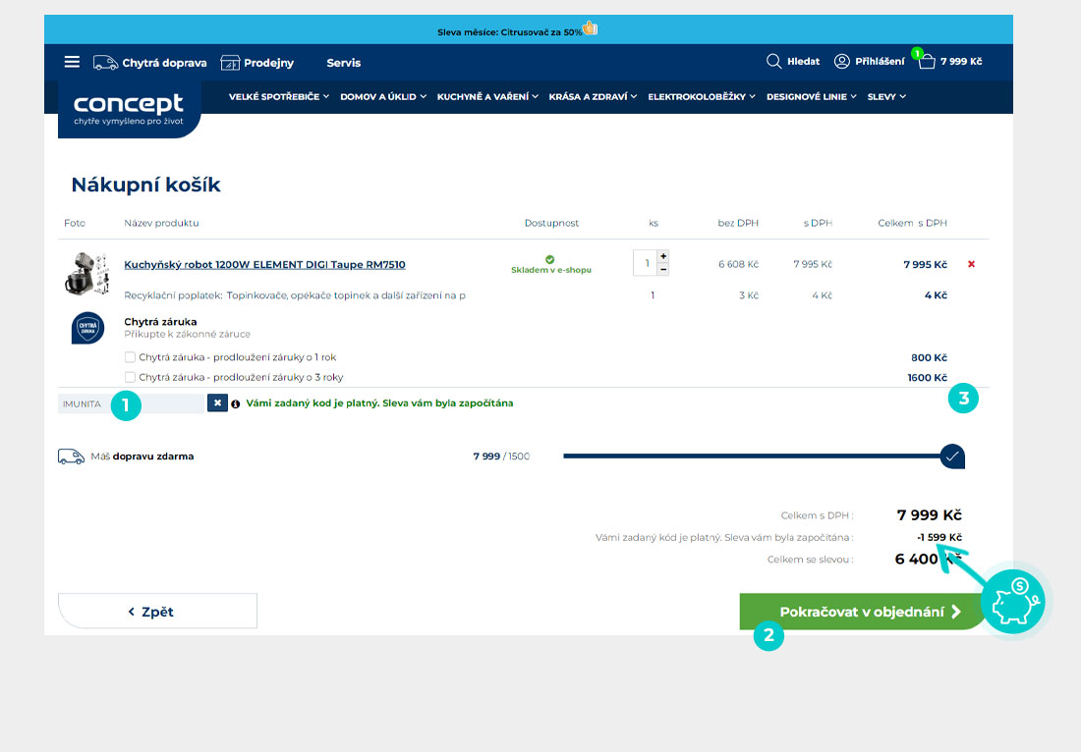
Task: Expand KRÁSA A ZDRAVÍ menu
Action: pos(593,97)
